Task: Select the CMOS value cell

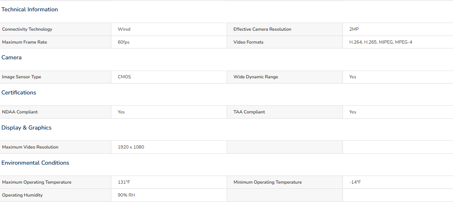Action: (x=169, y=77)
